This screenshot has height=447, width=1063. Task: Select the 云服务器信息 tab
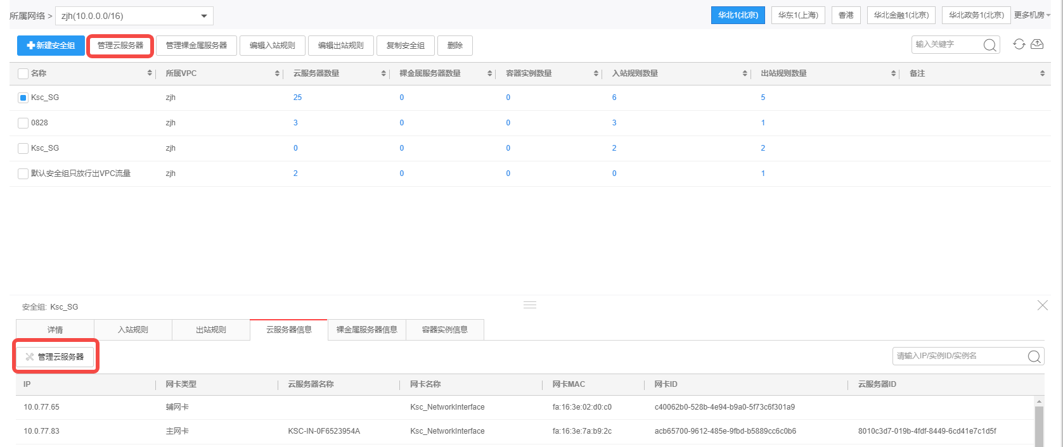tap(289, 330)
